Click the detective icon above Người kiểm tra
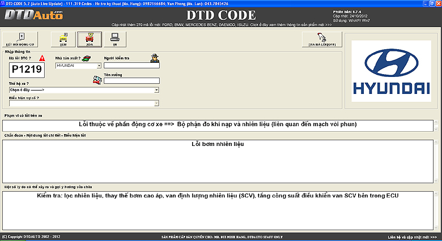The height and width of the screenshot is (241, 442). [155, 58]
